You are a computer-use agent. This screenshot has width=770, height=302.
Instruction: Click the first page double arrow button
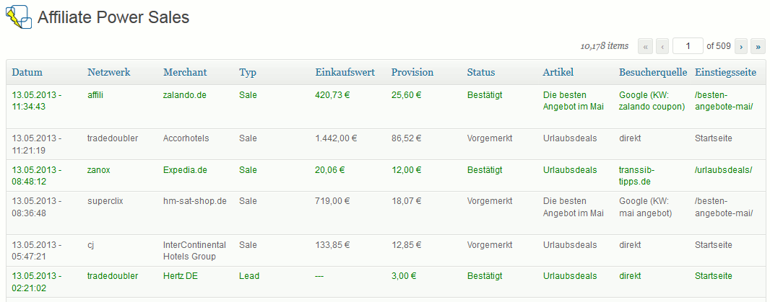(x=645, y=46)
